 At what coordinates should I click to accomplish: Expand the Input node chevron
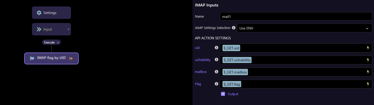[68, 29]
